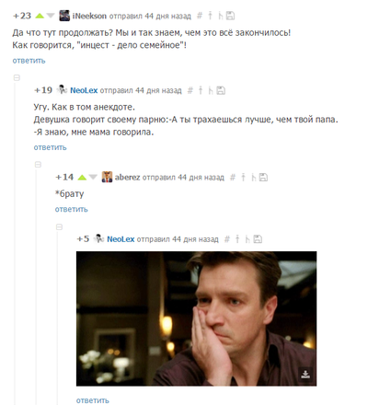
Task: Click ответить under the *брату comment
Action: click(72, 209)
